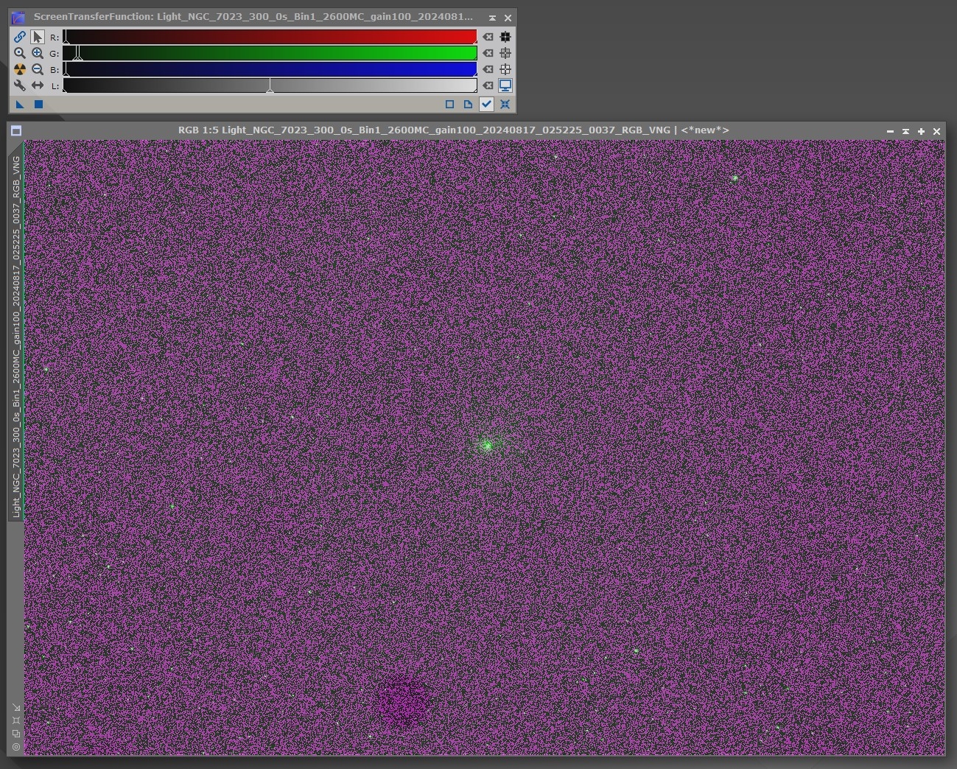This screenshot has height=769, width=957.
Task: Close the RGB image window
Action: pos(936,131)
